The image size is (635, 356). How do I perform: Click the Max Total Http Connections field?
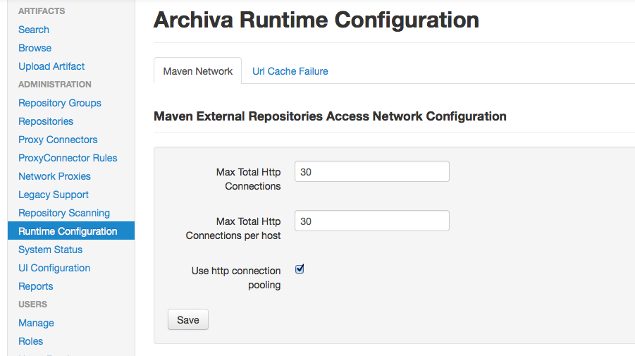coord(371,172)
